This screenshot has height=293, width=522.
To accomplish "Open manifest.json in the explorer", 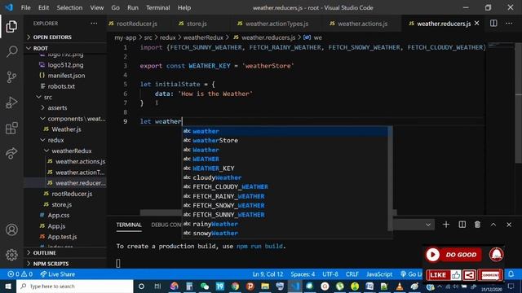I will coord(65,76).
